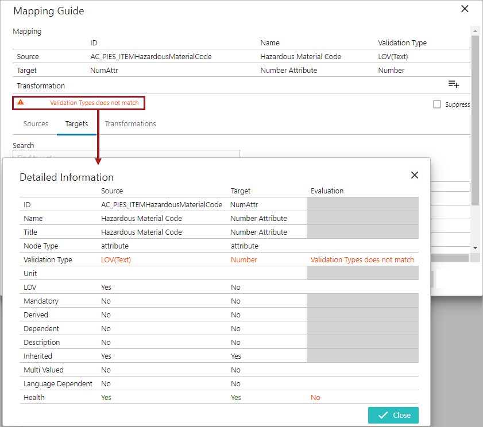Open the Transformations tab
483x427 pixels.
tap(130, 123)
